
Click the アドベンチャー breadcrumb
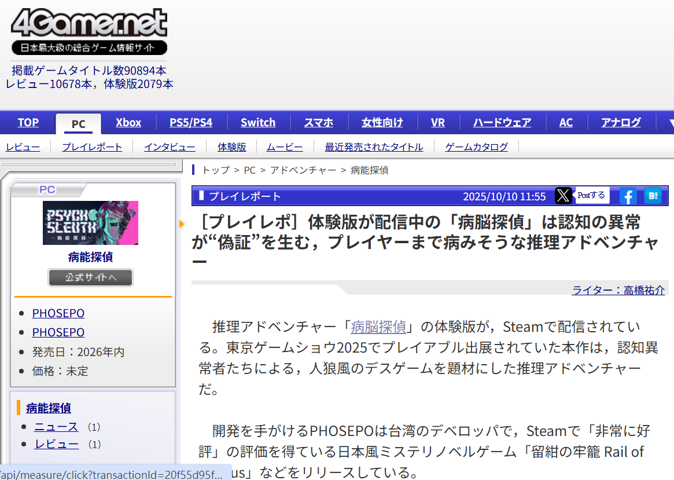pyautogui.click(x=303, y=170)
